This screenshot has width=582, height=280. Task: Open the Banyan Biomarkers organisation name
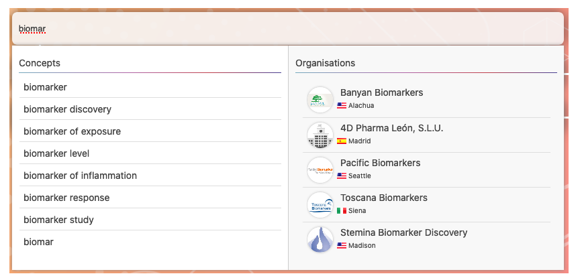coord(381,92)
